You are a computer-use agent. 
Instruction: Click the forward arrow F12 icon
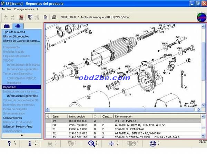point(13,17)
